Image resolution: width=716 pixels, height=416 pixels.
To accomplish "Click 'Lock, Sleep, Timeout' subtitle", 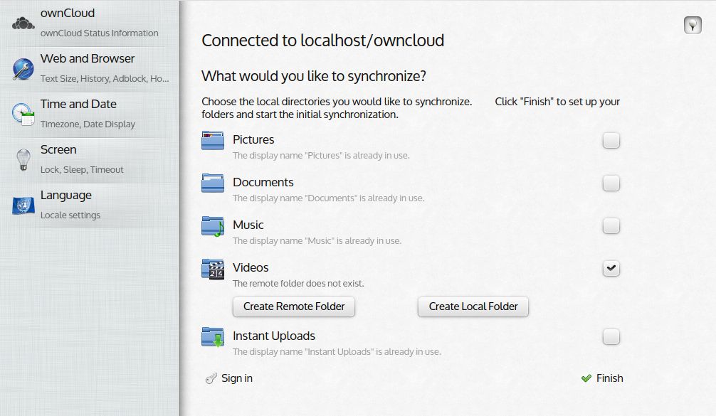I will (82, 170).
